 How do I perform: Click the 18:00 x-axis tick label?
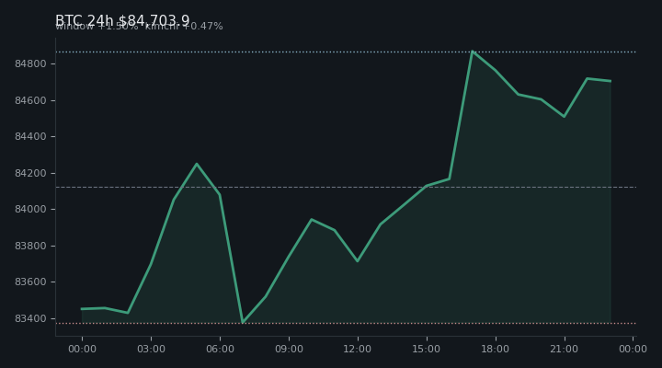tap(496, 349)
